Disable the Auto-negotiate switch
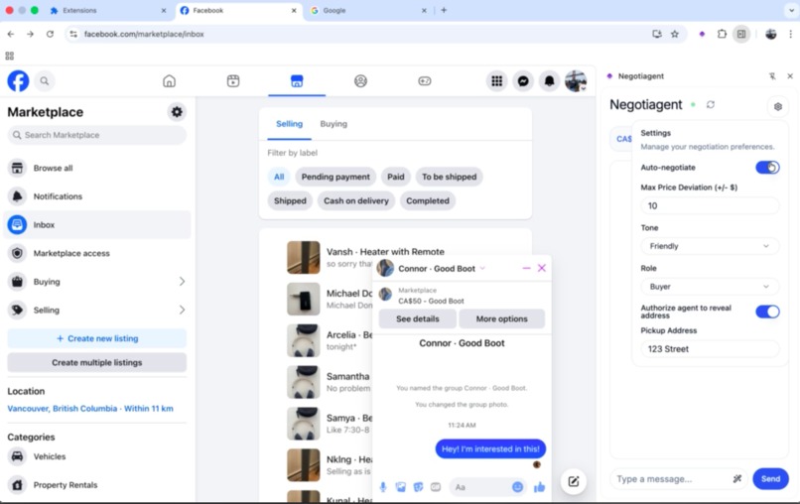 click(767, 168)
